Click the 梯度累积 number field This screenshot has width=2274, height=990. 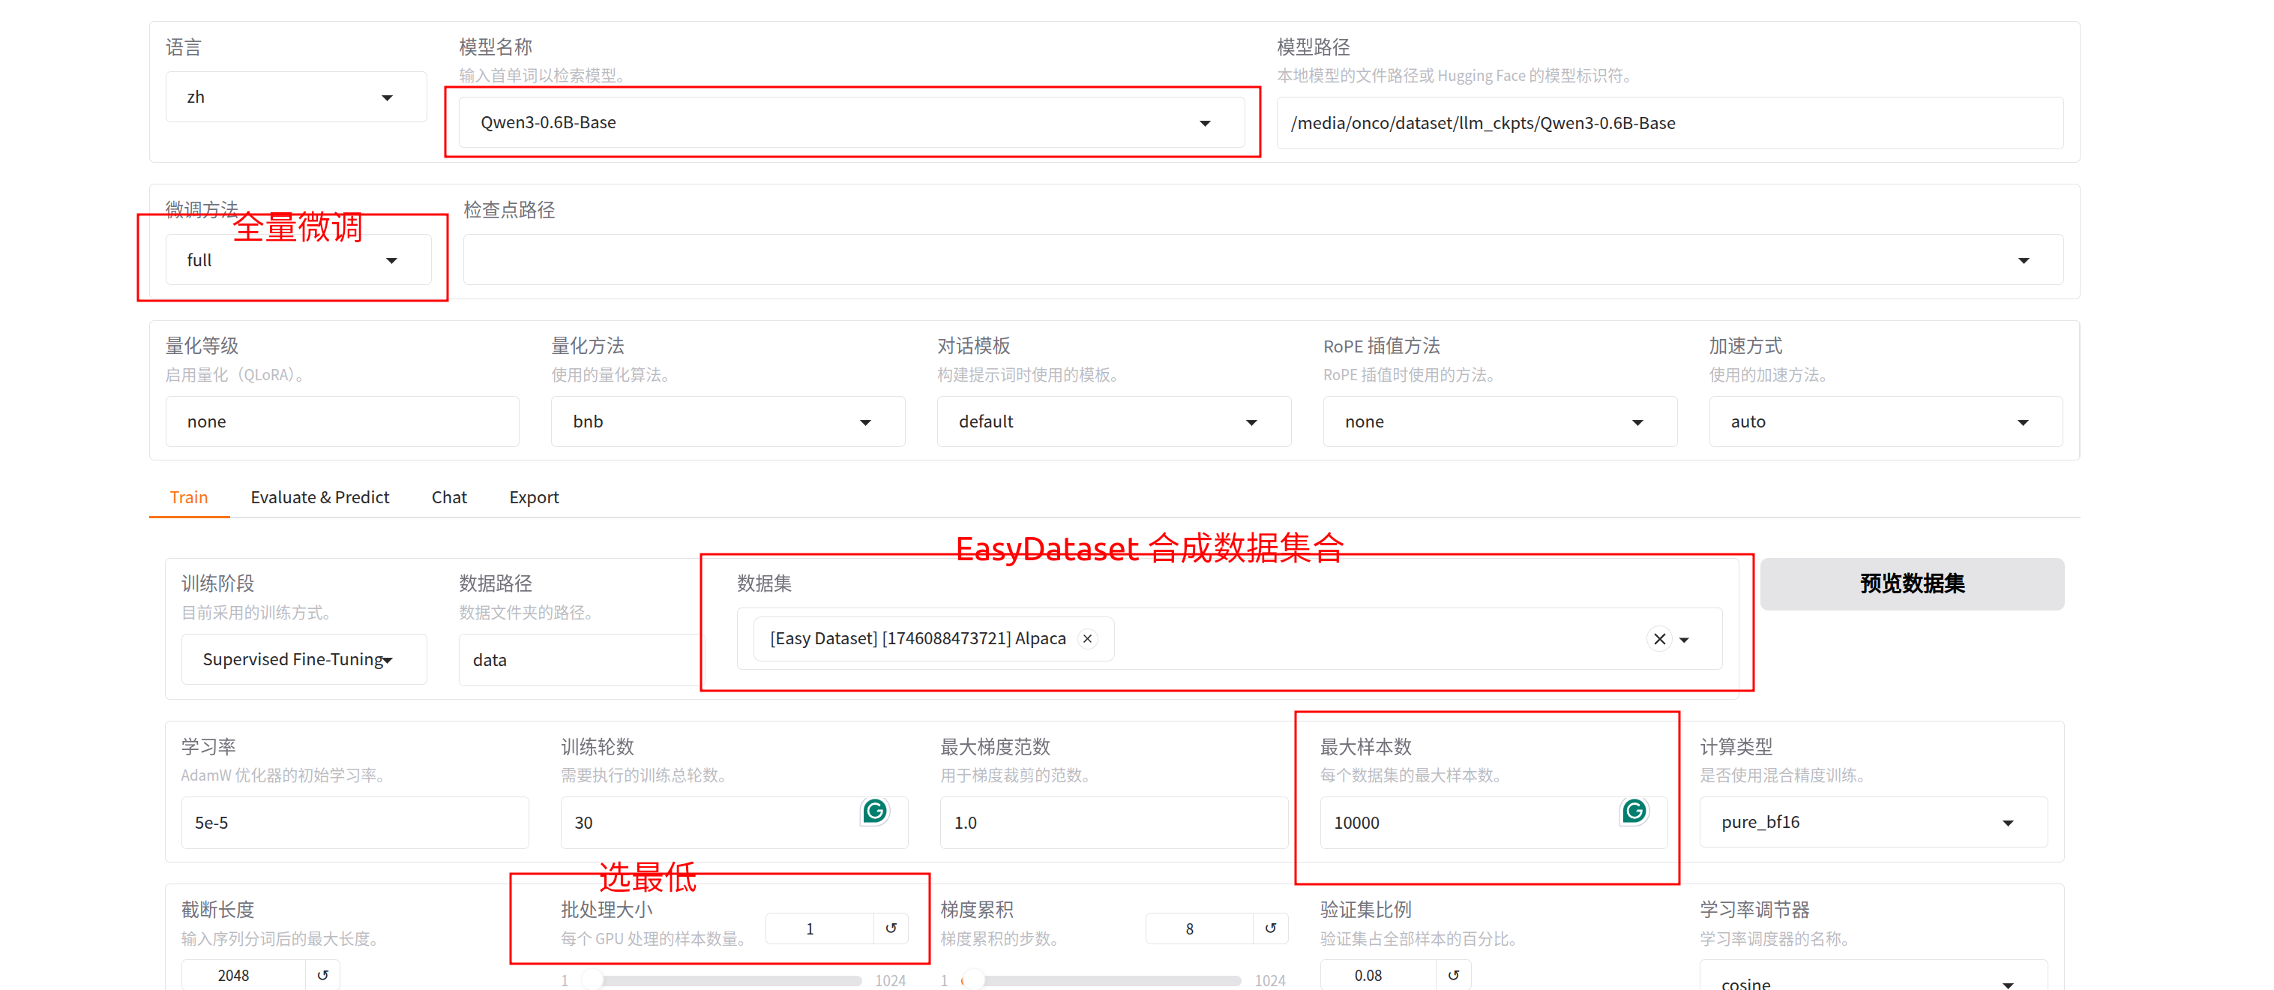[1199, 928]
